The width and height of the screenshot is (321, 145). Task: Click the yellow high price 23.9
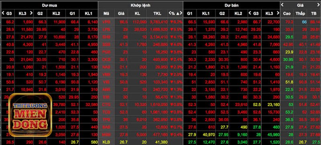point(289,52)
